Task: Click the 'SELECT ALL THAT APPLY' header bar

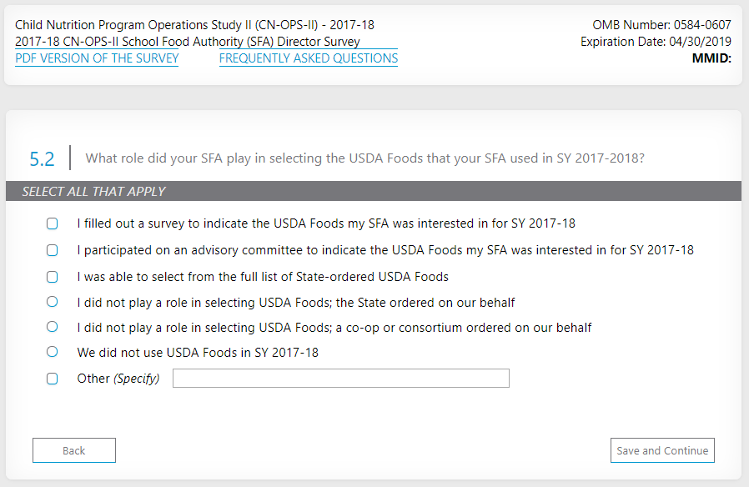Action: click(373, 192)
